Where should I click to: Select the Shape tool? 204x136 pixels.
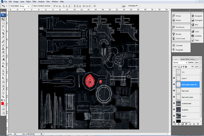3,82
